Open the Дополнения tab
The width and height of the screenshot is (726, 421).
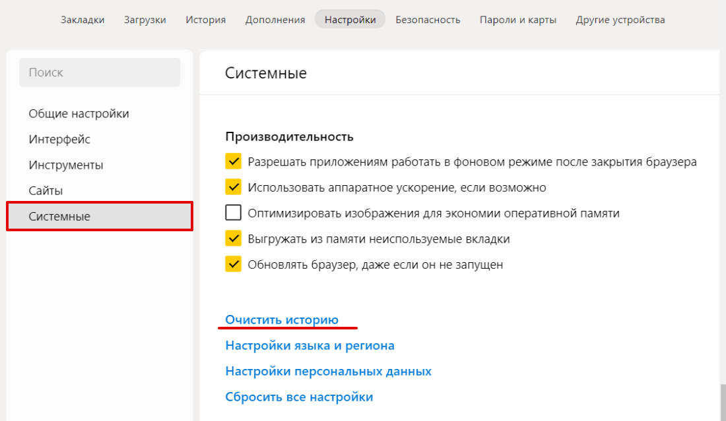tap(275, 20)
